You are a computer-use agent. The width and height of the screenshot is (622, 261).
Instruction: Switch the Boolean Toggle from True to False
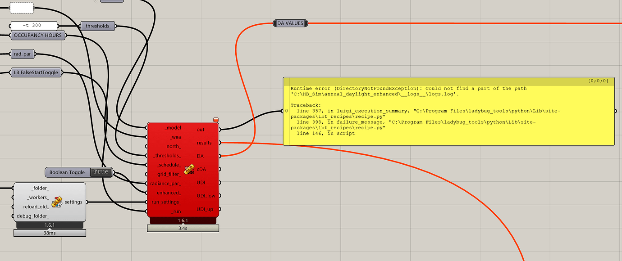[x=101, y=172]
